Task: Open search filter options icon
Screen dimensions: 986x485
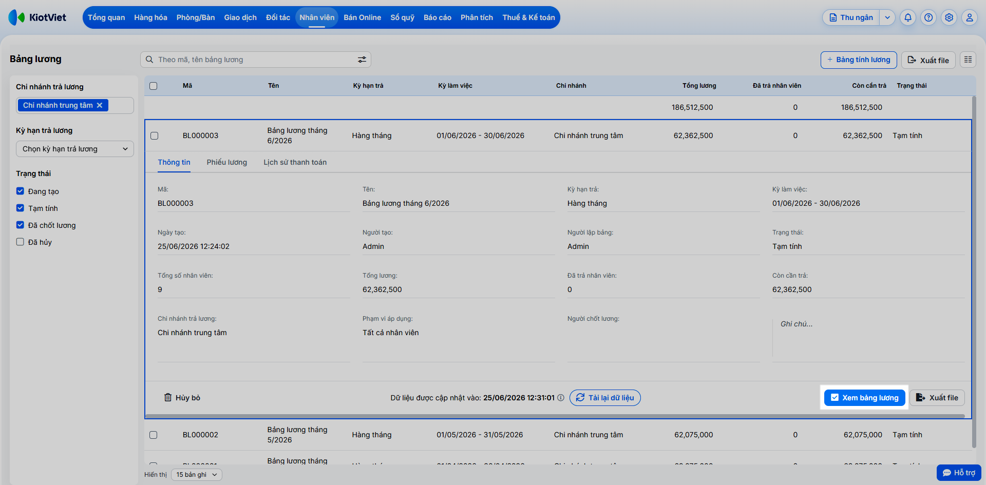Action: point(362,60)
